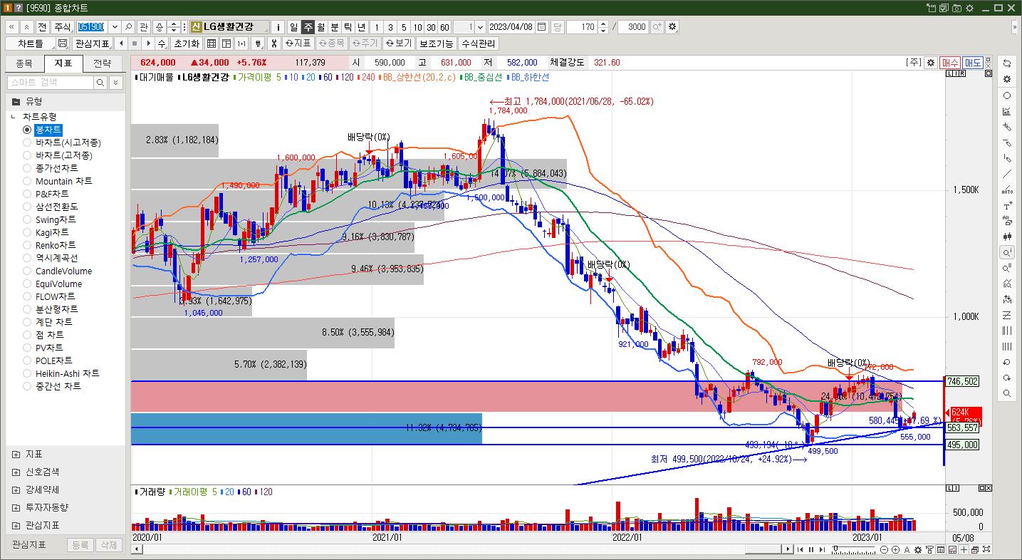Click search icon in smart search box
The height and width of the screenshot is (560, 1022).
(101, 83)
